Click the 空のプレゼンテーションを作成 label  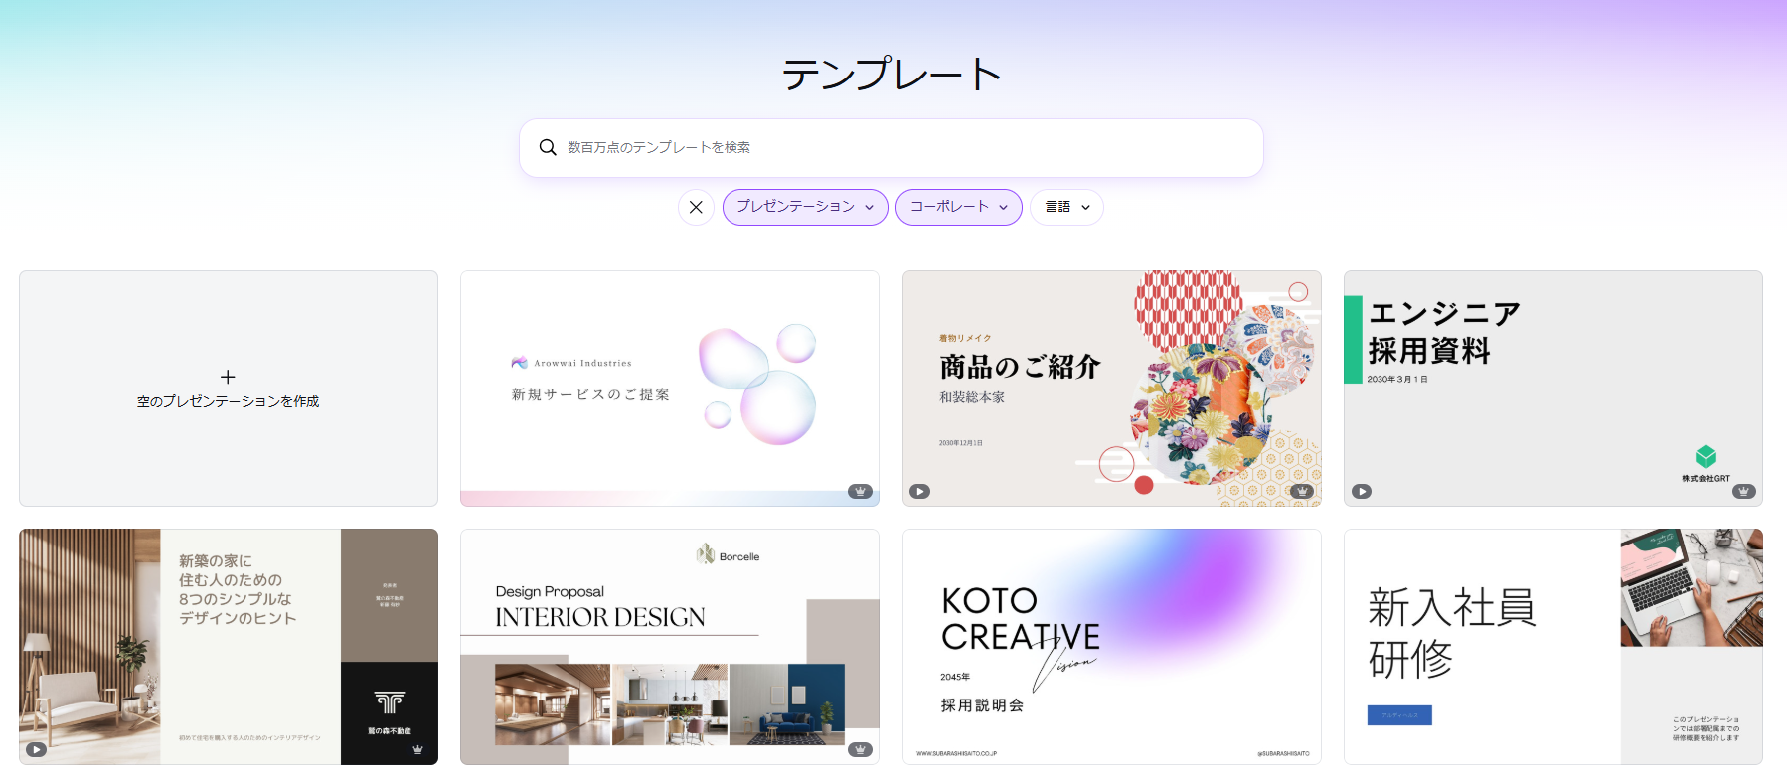(x=228, y=401)
